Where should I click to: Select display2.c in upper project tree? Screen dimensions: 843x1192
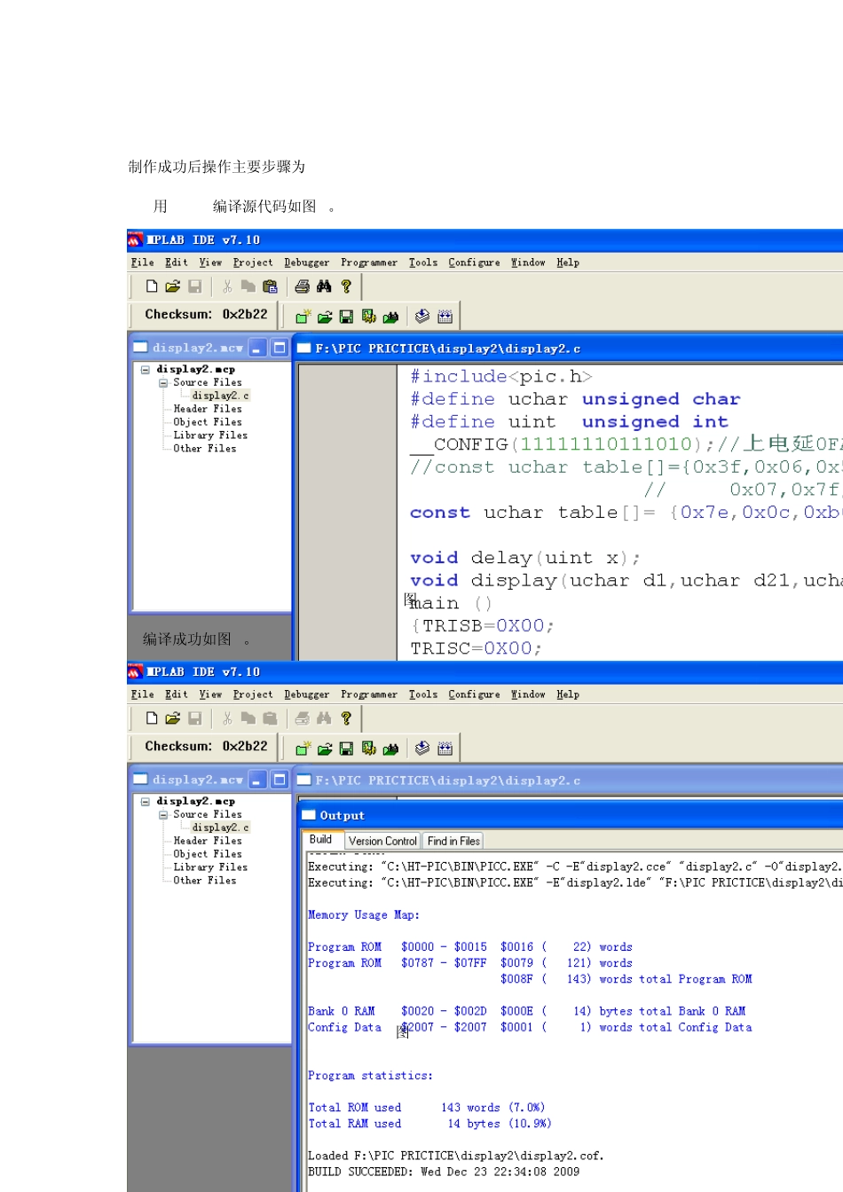[x=220, y=396]
